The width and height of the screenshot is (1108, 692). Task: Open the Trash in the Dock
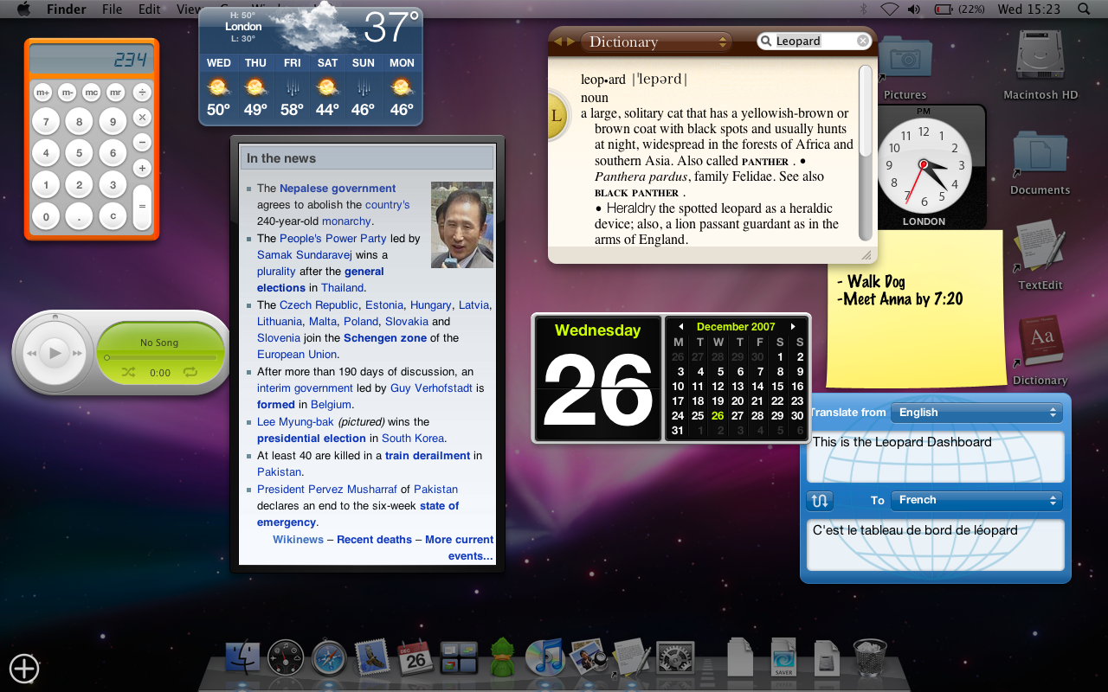pyautogui.click(x=869, y=657)
